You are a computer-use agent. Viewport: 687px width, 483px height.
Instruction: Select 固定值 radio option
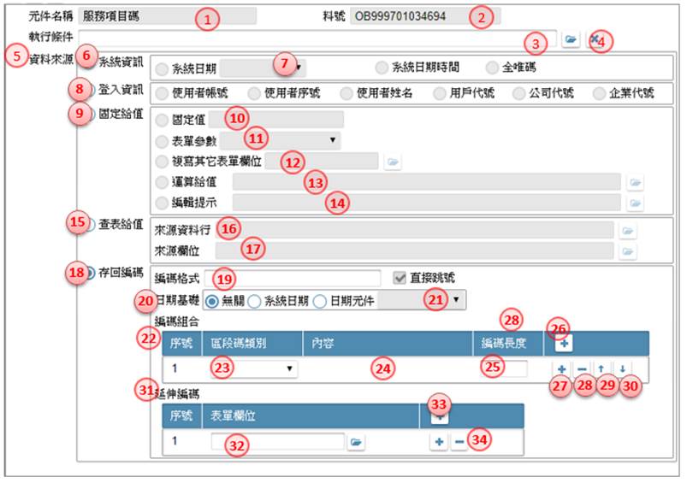tap(162, 120)
